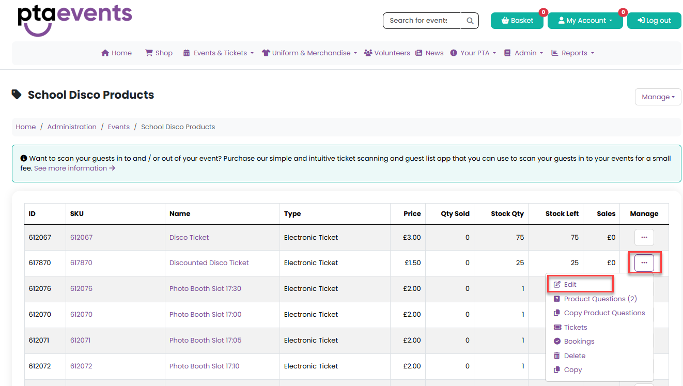The image size is (683, 386).
Task: Click the info icon in the teal notice
Action: pos(23,158)
